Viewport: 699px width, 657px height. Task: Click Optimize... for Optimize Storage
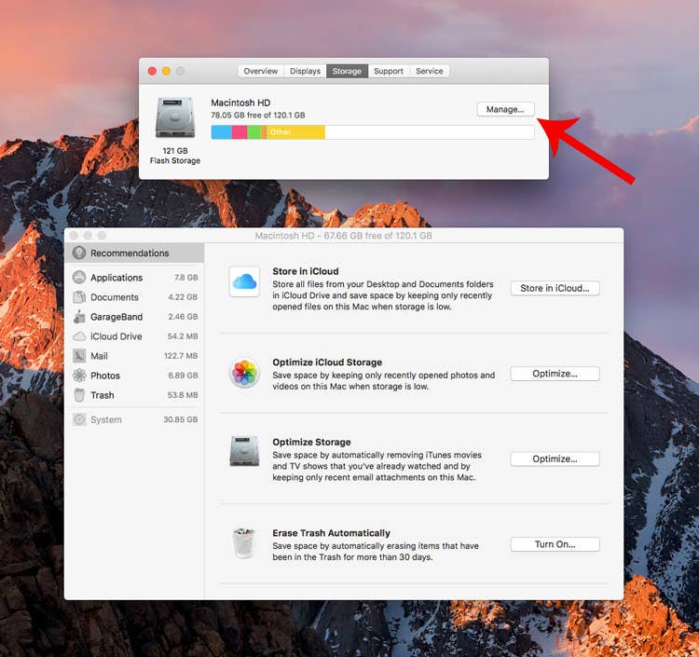click(x=555, y=459)
